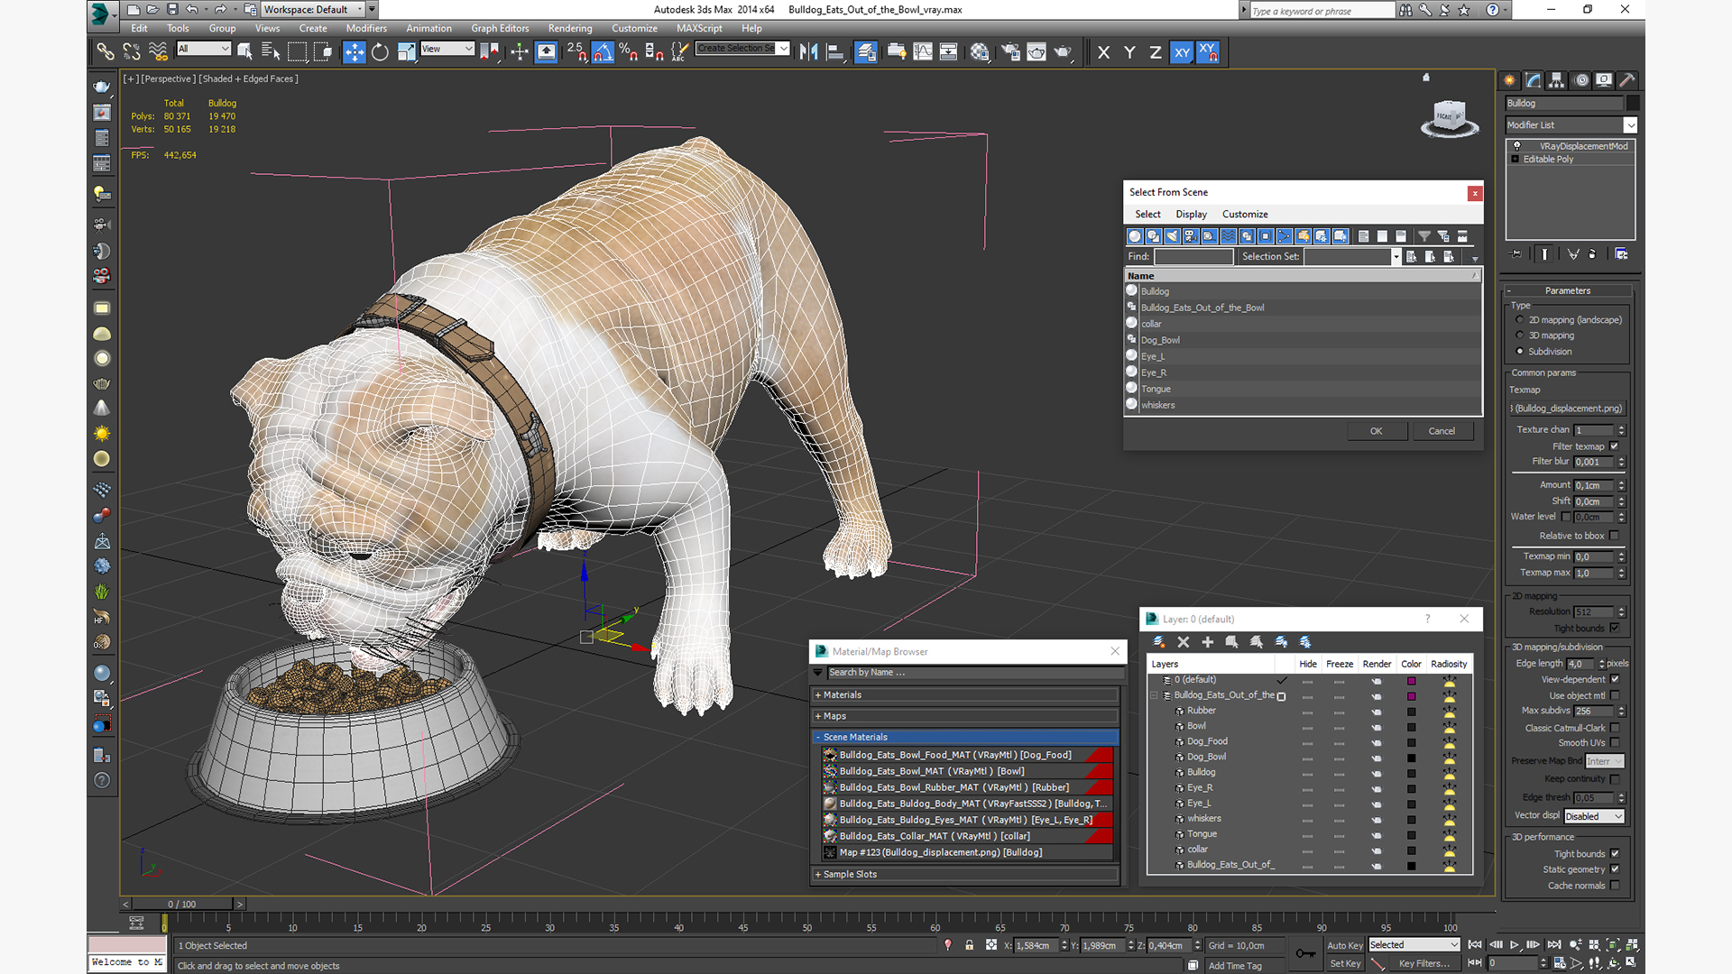Image resolution: width=1732 pixels, height=974 pixels.
Task: Select 2D mapping (landscape) radio
Action: [1520, 320]
